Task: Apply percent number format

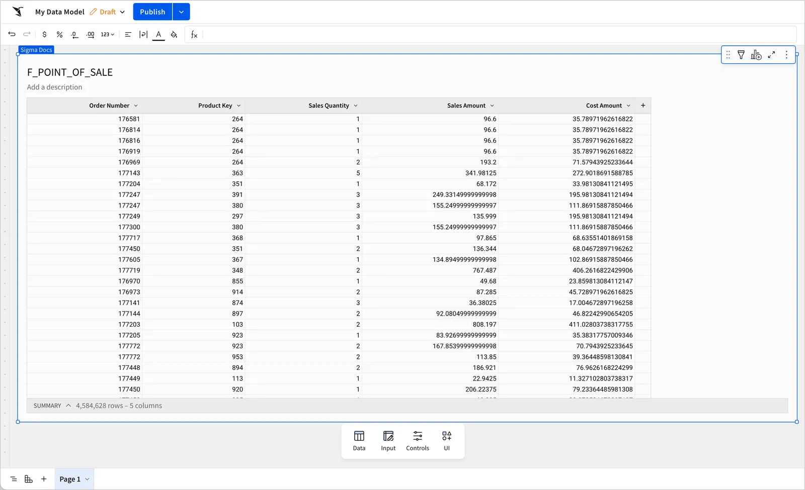Action: coord(60,34)
